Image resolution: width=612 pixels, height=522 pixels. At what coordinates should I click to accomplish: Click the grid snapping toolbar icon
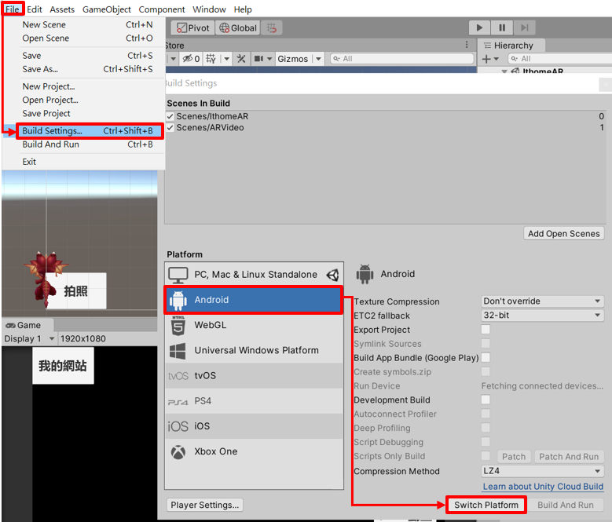(x=271, y=27)
